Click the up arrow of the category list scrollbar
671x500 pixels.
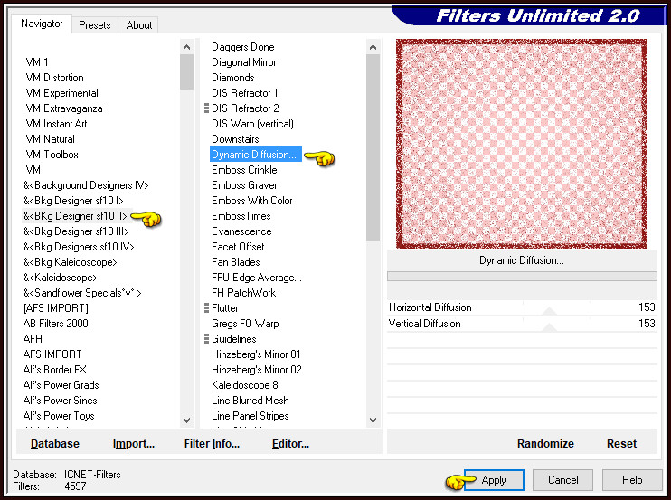point(186,47)
